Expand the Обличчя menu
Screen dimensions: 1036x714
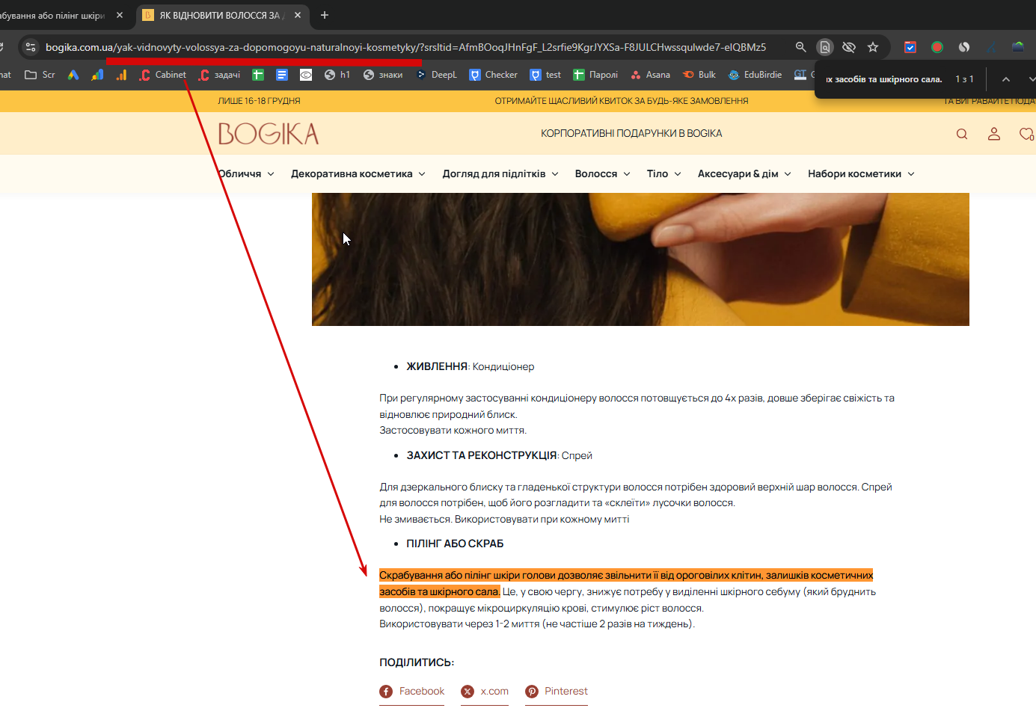pos(246,173)
